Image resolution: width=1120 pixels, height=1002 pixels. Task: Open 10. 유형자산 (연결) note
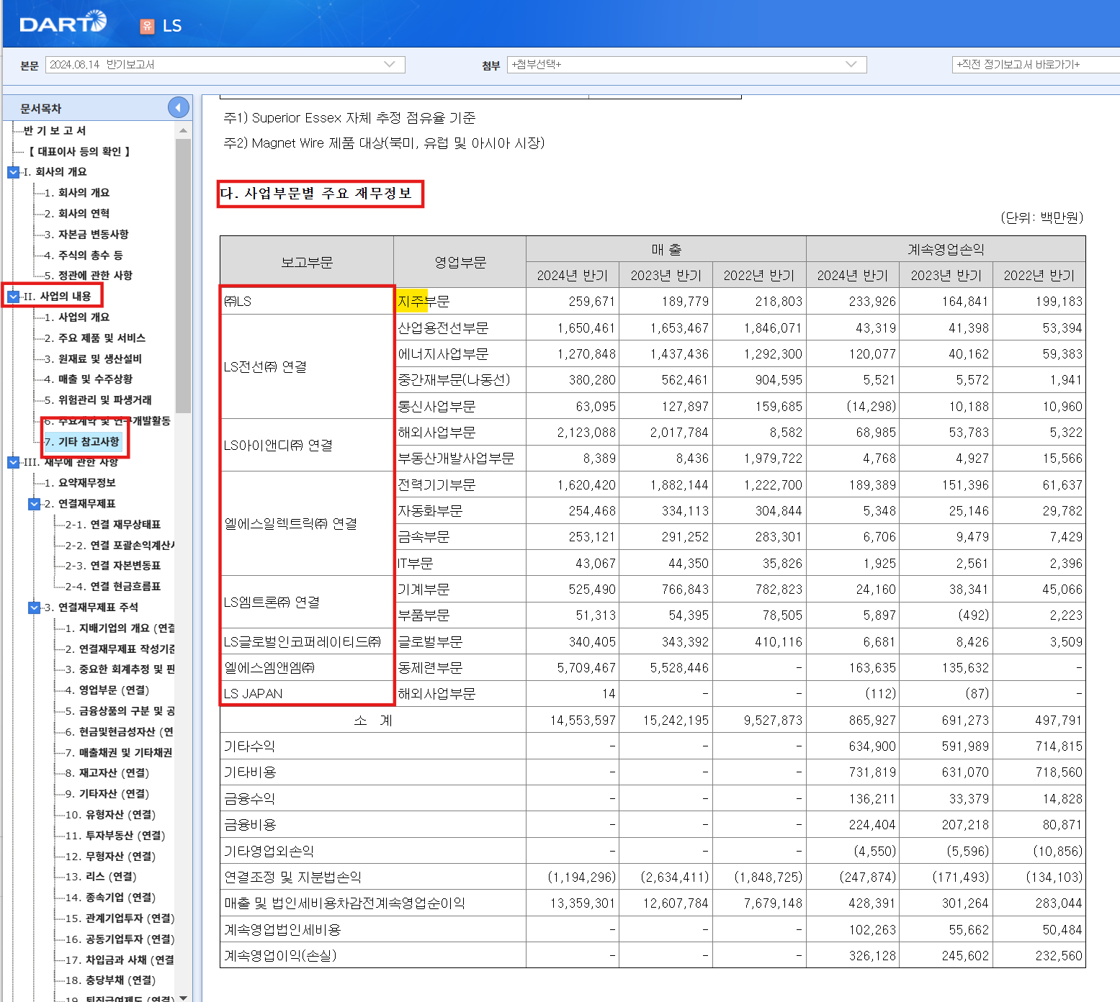[109, 815]
